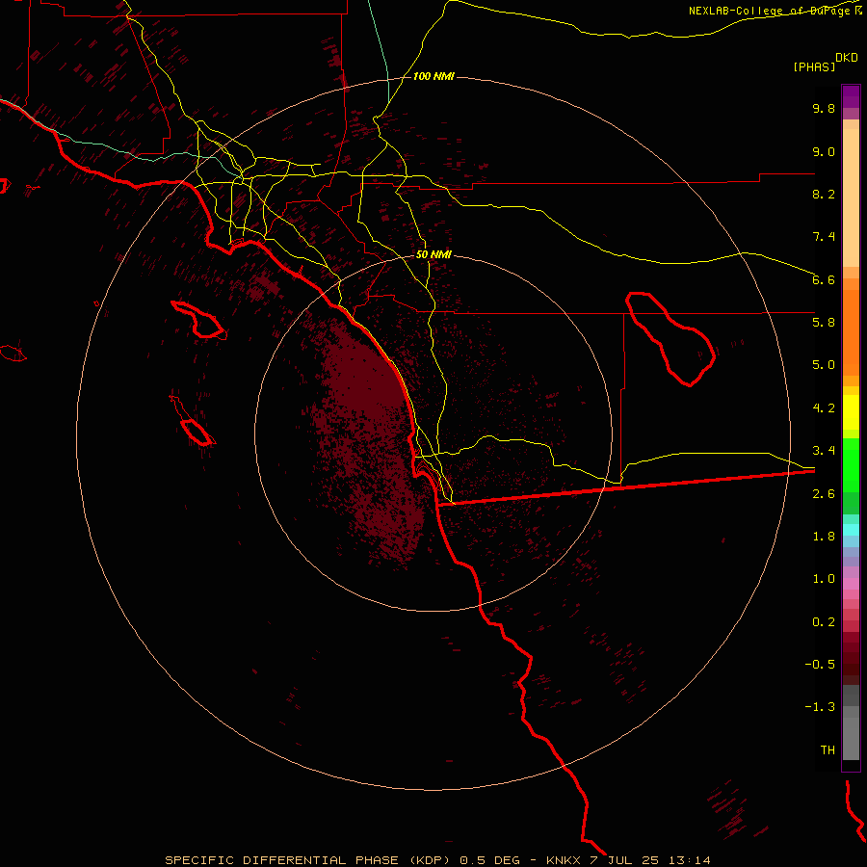Click the pink band of the color scale
Screen dimensions: 867x867
[x=851, y=584]
